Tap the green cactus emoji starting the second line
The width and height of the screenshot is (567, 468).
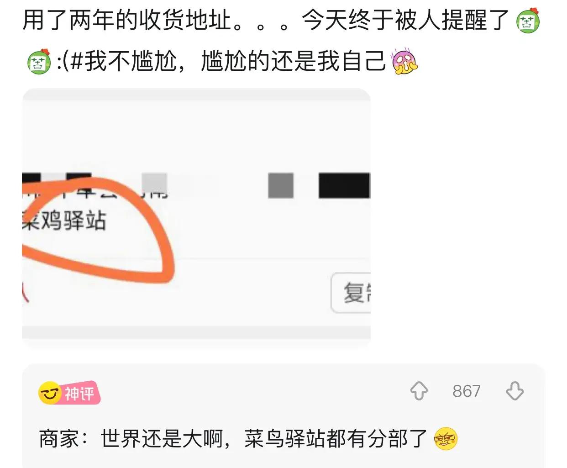click(39, 61)
